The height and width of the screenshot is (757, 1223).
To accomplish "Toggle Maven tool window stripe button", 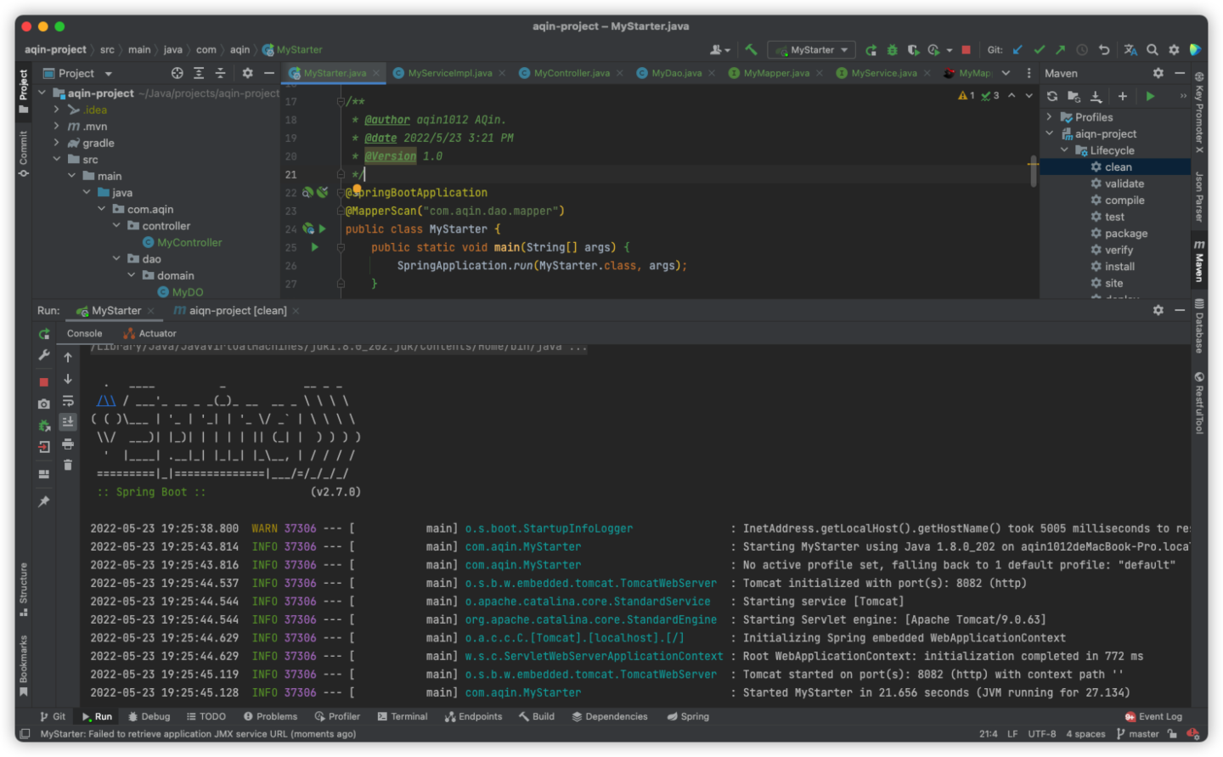I will pyautogui.click(x=1199, y=262).
